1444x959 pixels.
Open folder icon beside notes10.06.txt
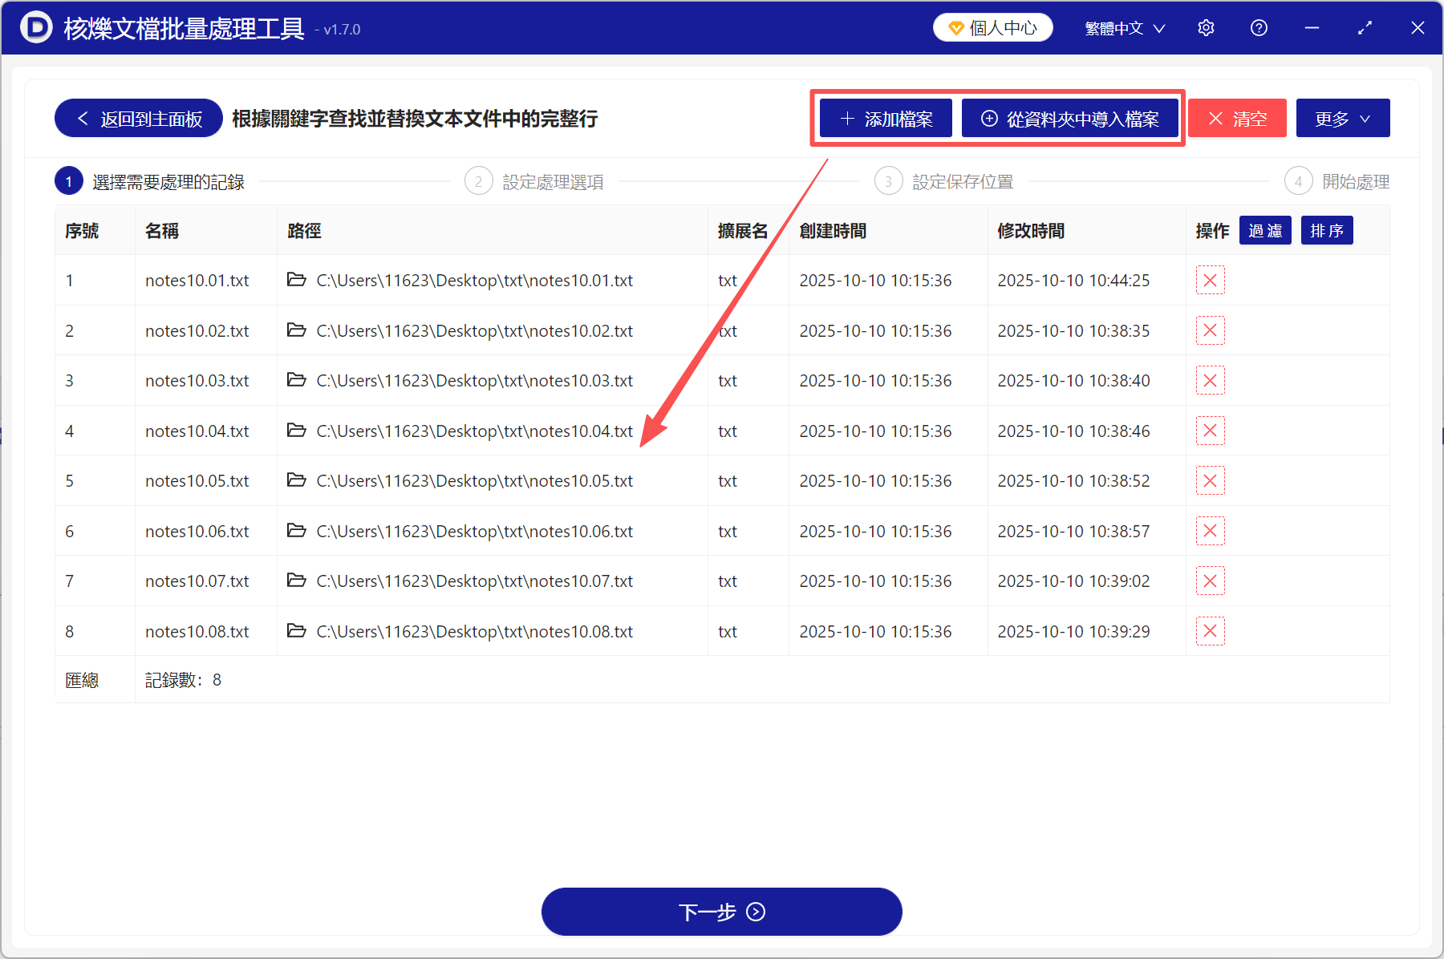[296, 531]
